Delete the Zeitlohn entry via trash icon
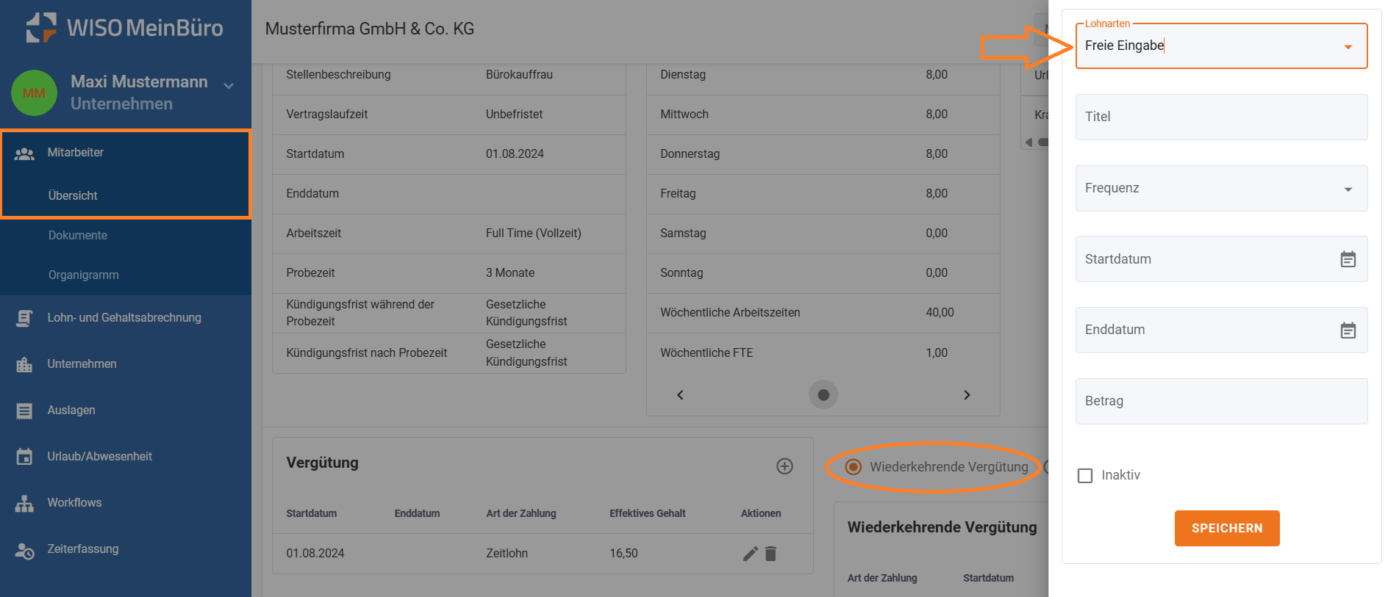The height and width of the screenshot is (597, 1388). pyautogui.click(x=770, y=554)
